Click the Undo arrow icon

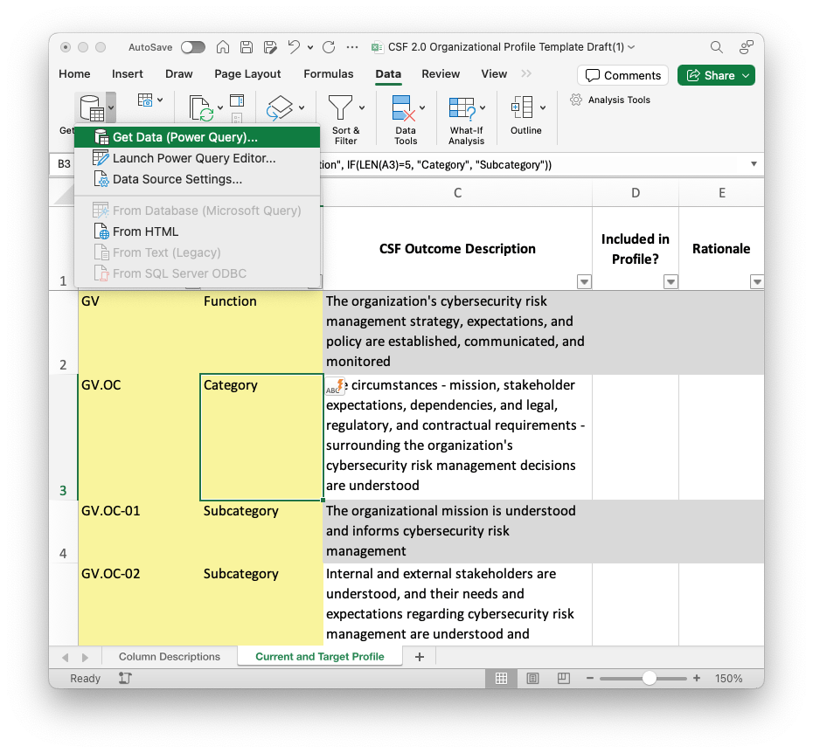coord(295,47)
